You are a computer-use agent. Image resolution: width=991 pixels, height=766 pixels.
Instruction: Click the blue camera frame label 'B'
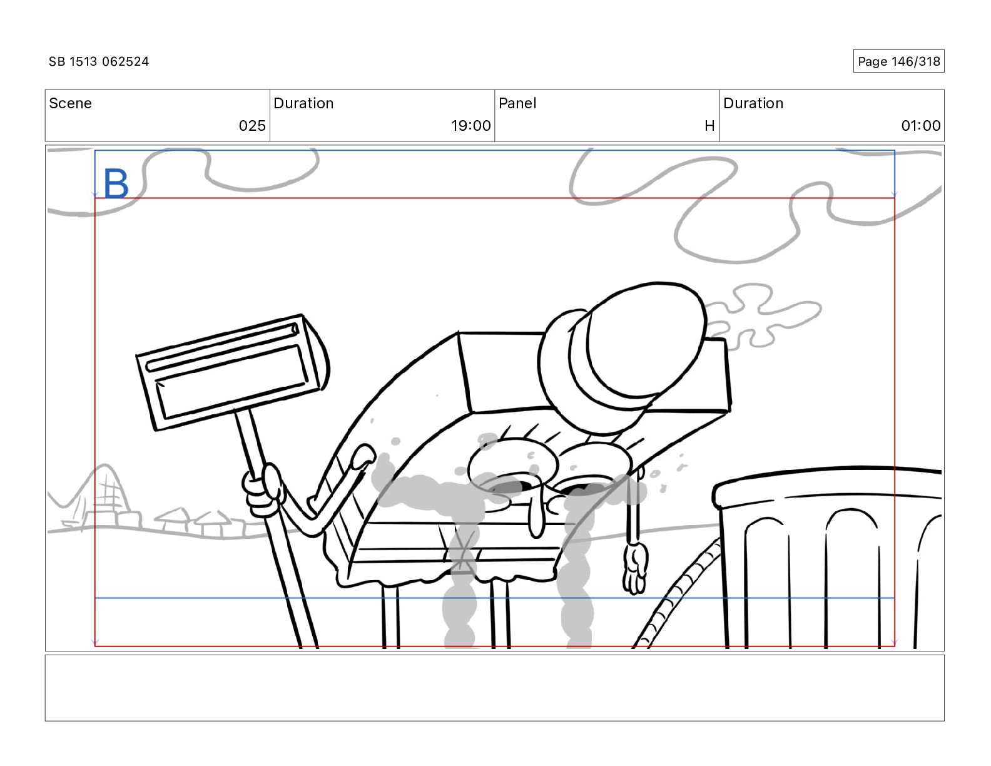tap(116, 183)
